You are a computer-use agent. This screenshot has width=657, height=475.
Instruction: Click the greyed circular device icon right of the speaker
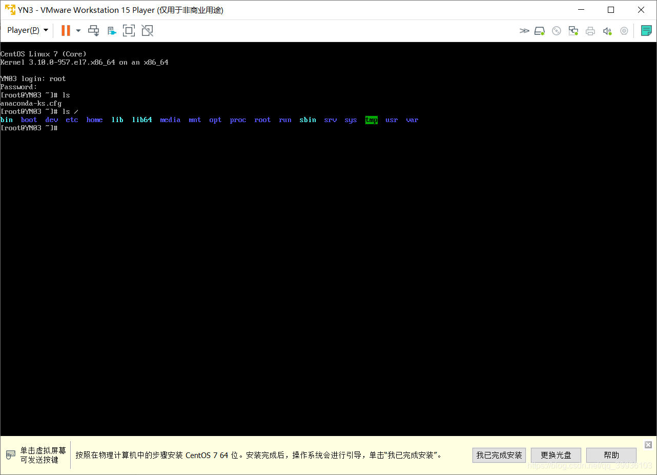click(x=624, y=31)
